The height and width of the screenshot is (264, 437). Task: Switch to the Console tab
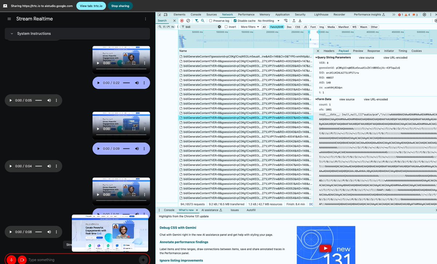coord(196,15)
